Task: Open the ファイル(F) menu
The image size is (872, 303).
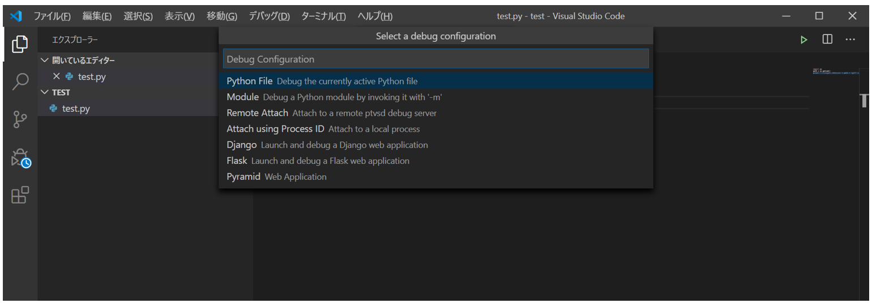Action: (52, 16)
